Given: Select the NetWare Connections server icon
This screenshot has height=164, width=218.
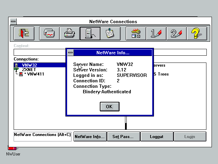Looking at the screenshot, I should point(90,33).
